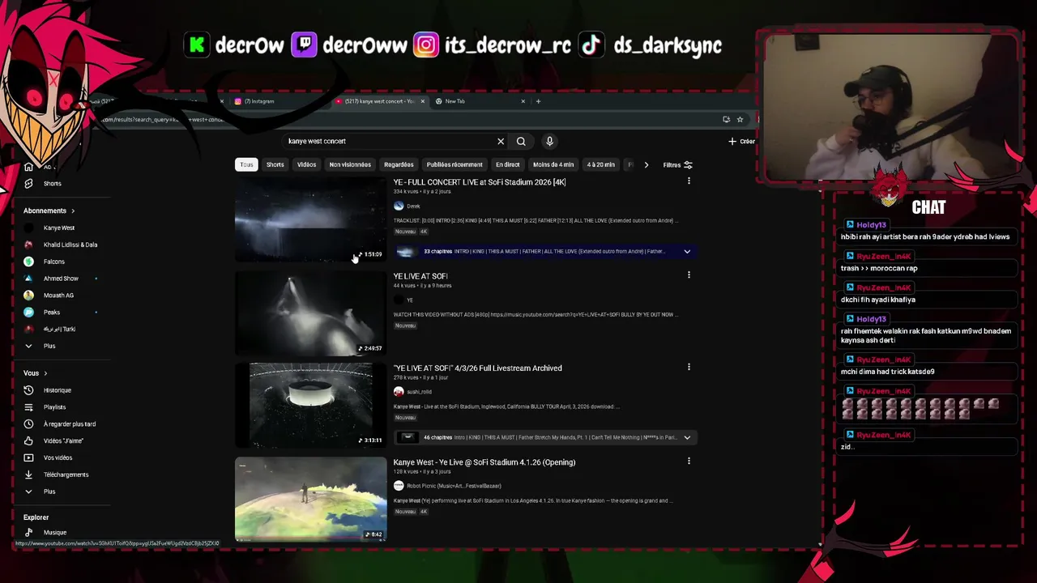Click the TikTok logo in overlay header
1037x583 pixels.
pyautogui.click(x=591, y=45)
